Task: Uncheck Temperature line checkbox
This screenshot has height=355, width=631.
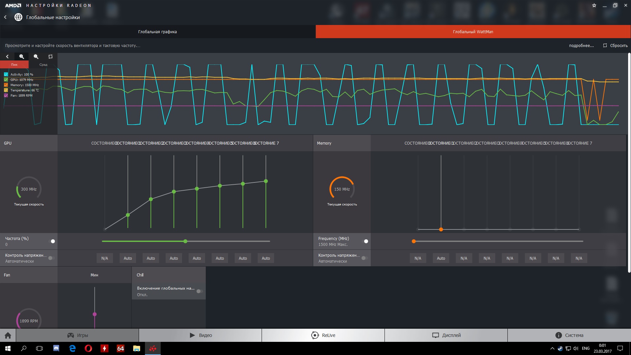Action: point(6,90)
